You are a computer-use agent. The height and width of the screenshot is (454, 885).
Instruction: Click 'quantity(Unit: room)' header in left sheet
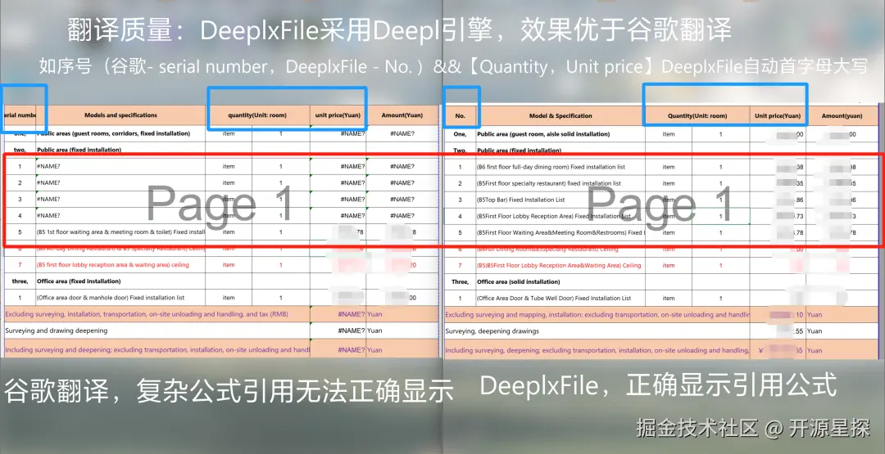257,115
